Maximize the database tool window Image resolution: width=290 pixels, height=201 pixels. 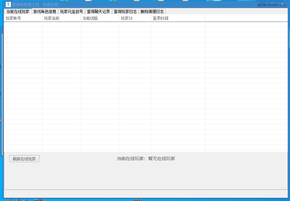pos(272,4)
